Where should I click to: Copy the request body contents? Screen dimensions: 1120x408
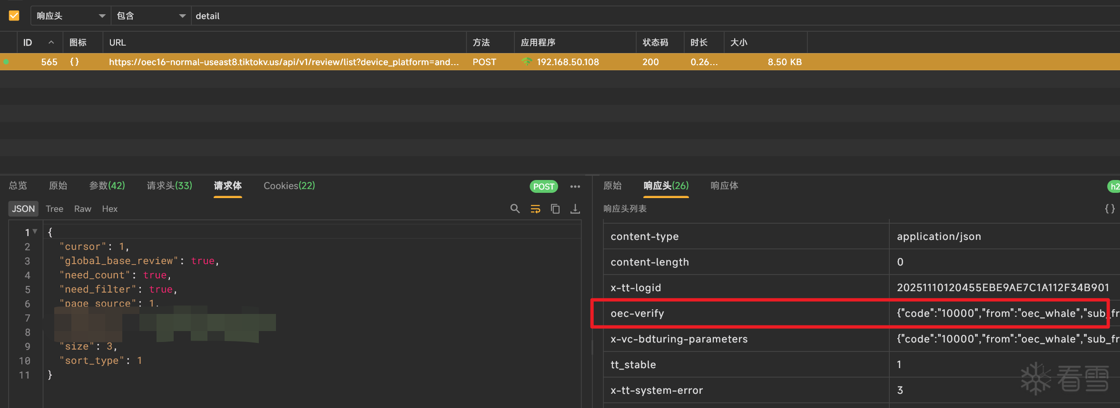(x=555, y=209)
